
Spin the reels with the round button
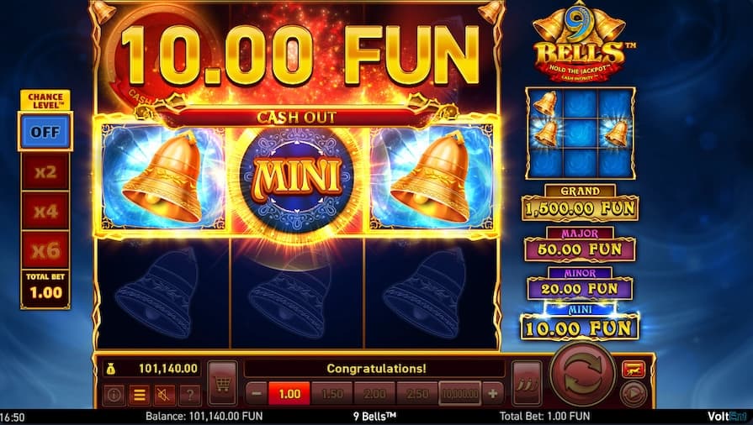point(582,374)
